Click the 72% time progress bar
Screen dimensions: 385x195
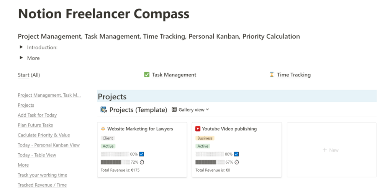115,162
